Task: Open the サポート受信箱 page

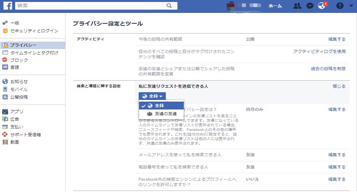Action: (x=26, y=135)
